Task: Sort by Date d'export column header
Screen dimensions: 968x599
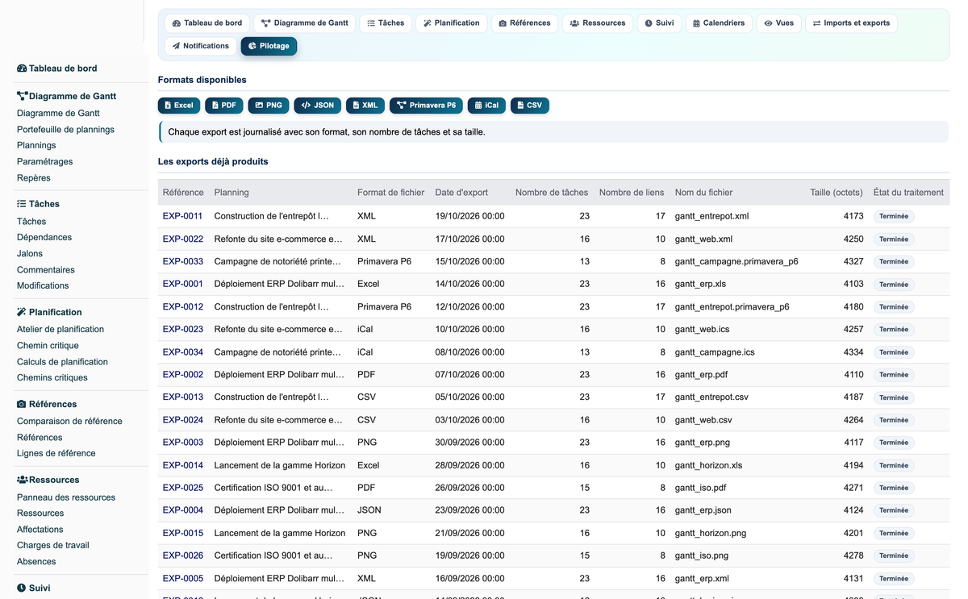Action: 461,193
